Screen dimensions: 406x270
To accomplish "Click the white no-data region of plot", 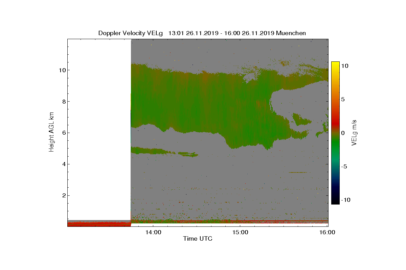I will pos(99,129).
